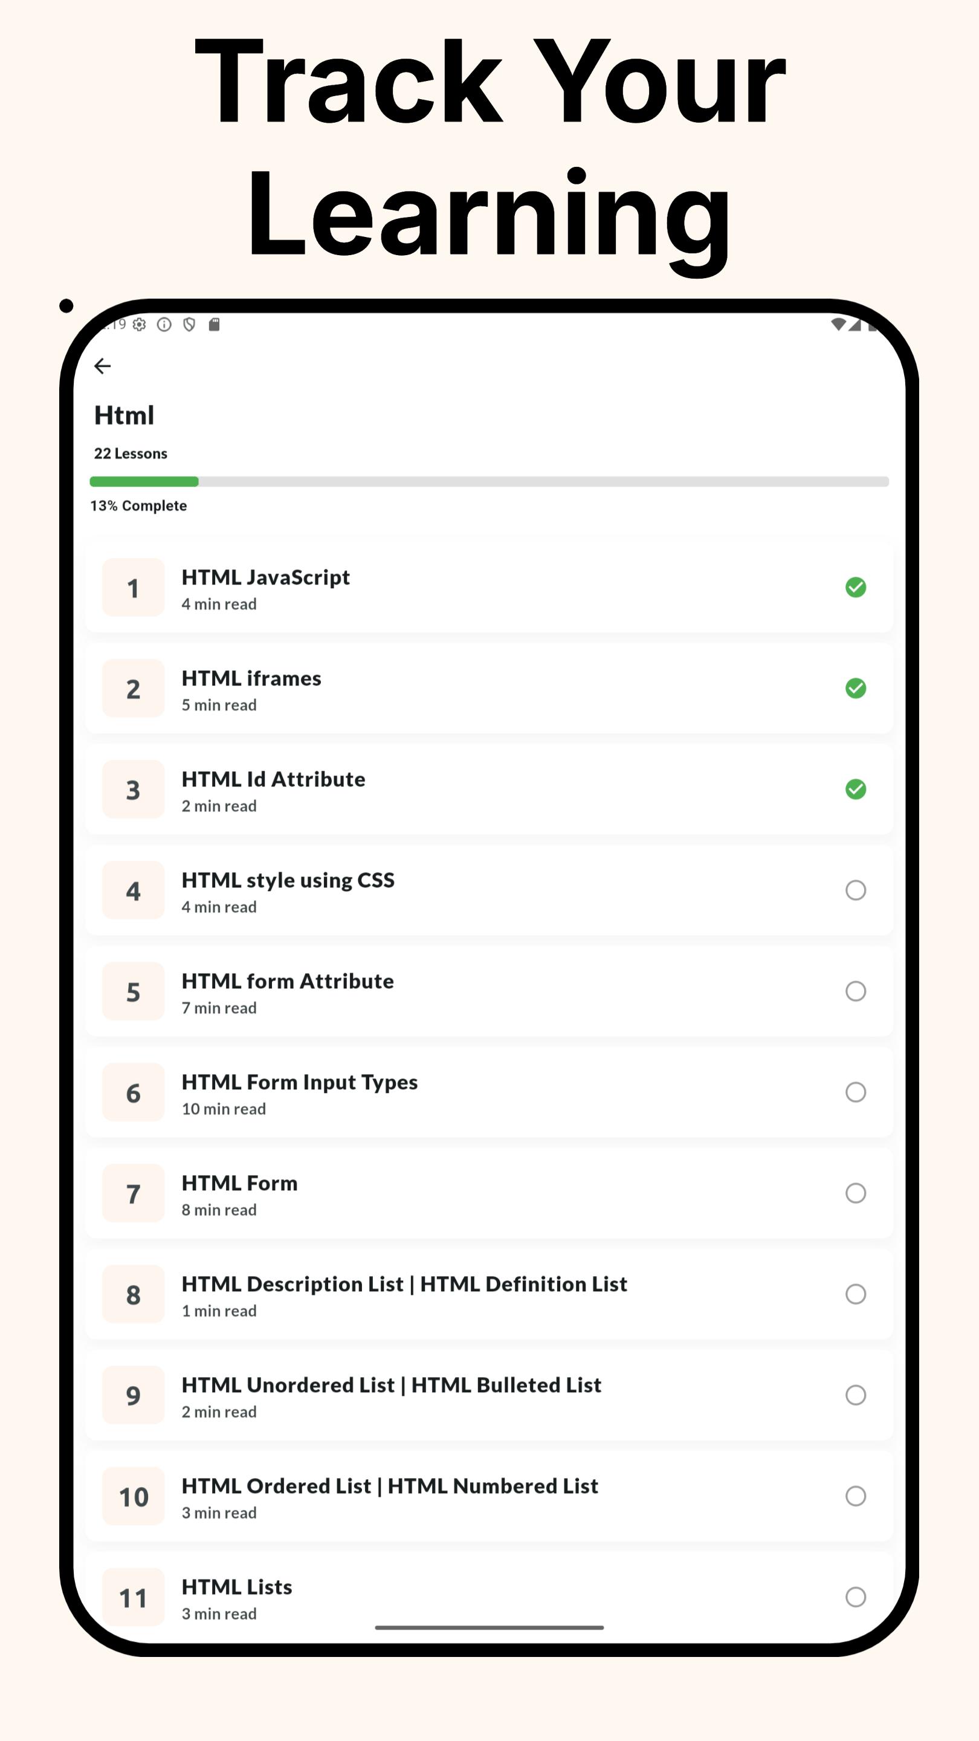The image size is (979, 1741).
Task: Select HTML Ordered List lesson title
Action: tap(390, 1486)
